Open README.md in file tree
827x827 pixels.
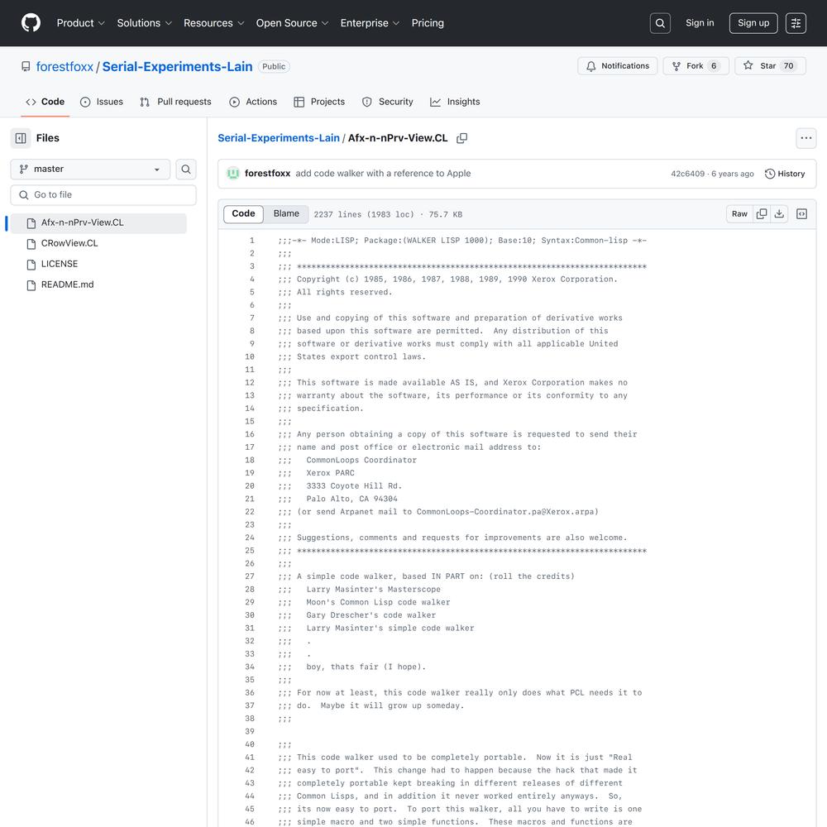(x=98, y=284)
